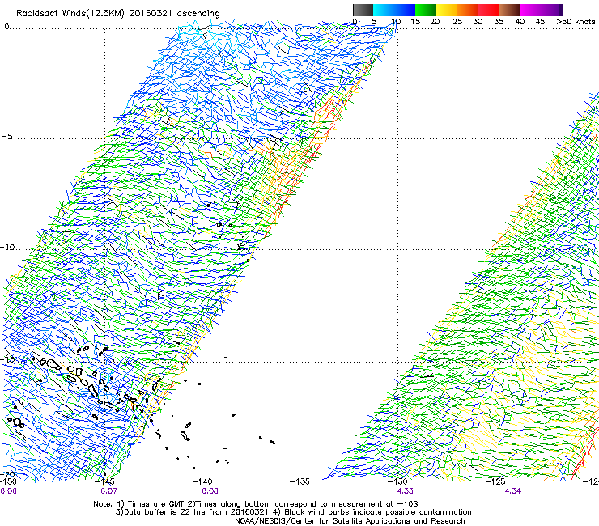Click the legend value '25'
Screen dimensions: 599x526
click(x=457, y=22)
